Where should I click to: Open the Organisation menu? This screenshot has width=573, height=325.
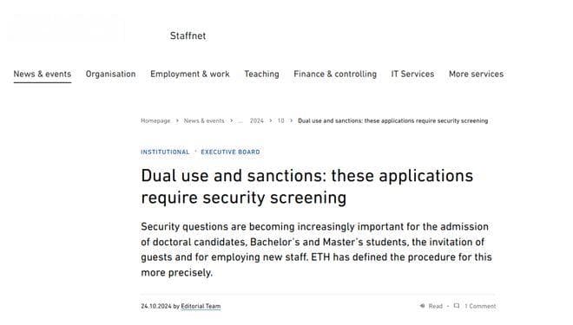(x=111, y=74)
